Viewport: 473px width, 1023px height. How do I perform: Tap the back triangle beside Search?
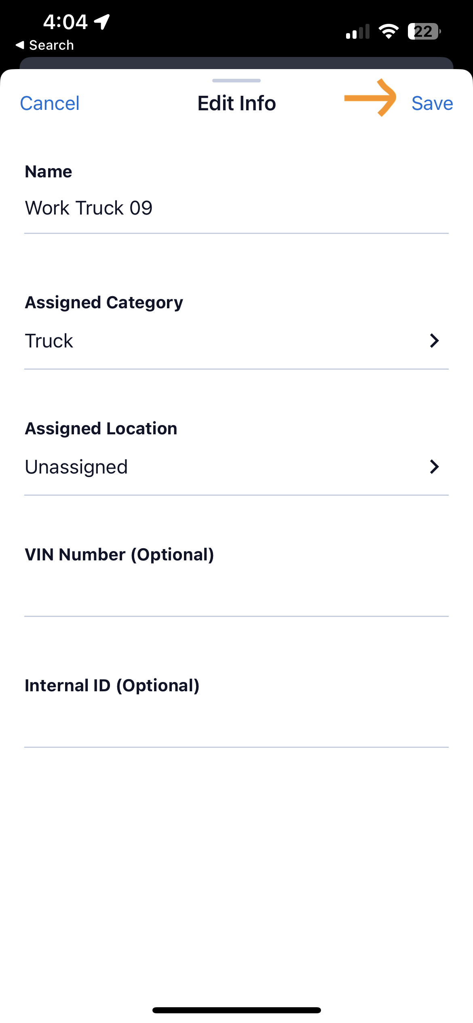[x=20, y=45]
